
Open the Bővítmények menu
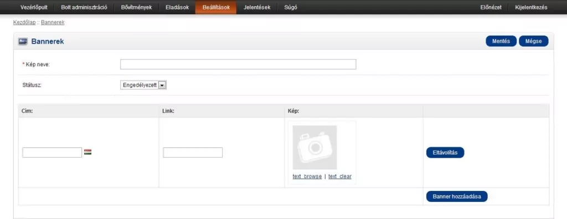point(136,7)
